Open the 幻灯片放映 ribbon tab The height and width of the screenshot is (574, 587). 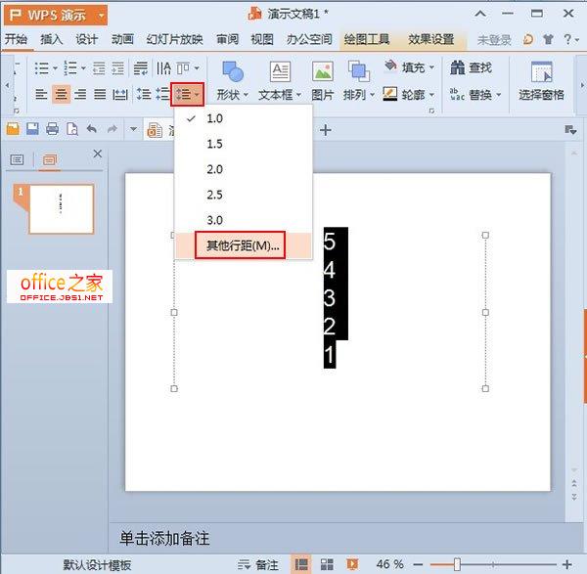(x=175, y=39)
